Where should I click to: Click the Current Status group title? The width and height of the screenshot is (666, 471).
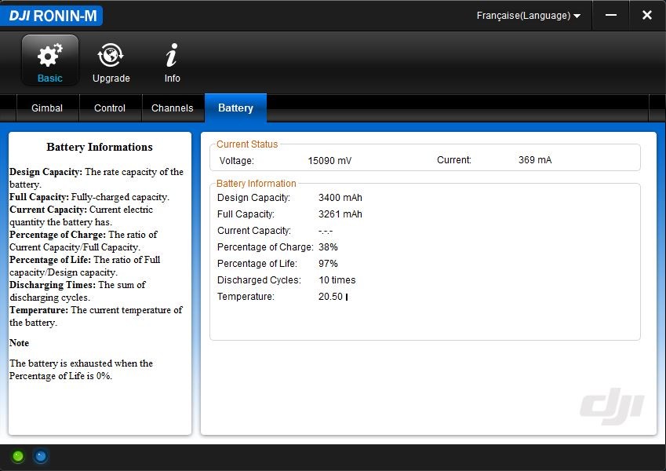[x=247, y=144]
